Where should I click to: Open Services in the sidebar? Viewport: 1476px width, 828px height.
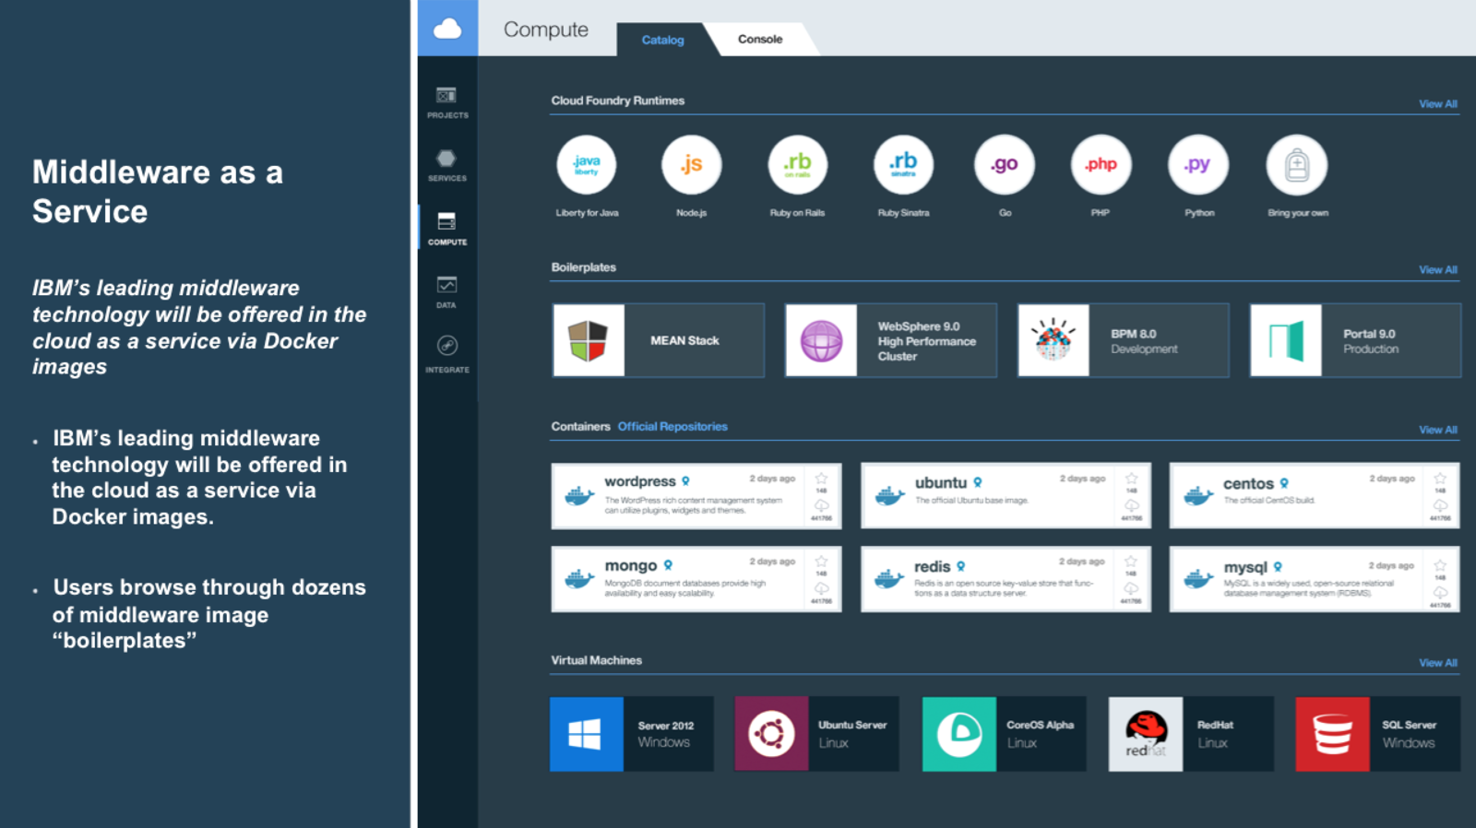447,166
